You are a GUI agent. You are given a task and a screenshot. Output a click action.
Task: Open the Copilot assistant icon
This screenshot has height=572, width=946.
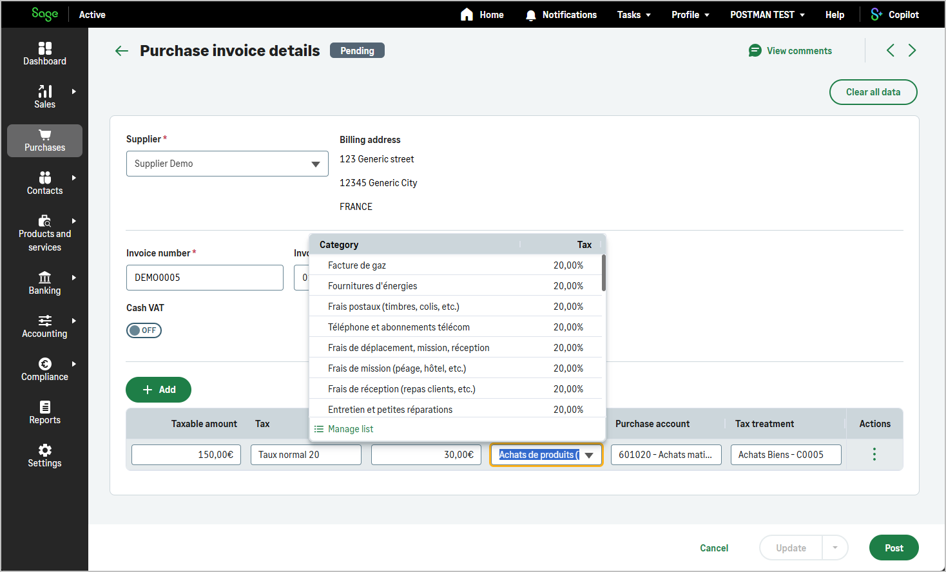[876, 14]
